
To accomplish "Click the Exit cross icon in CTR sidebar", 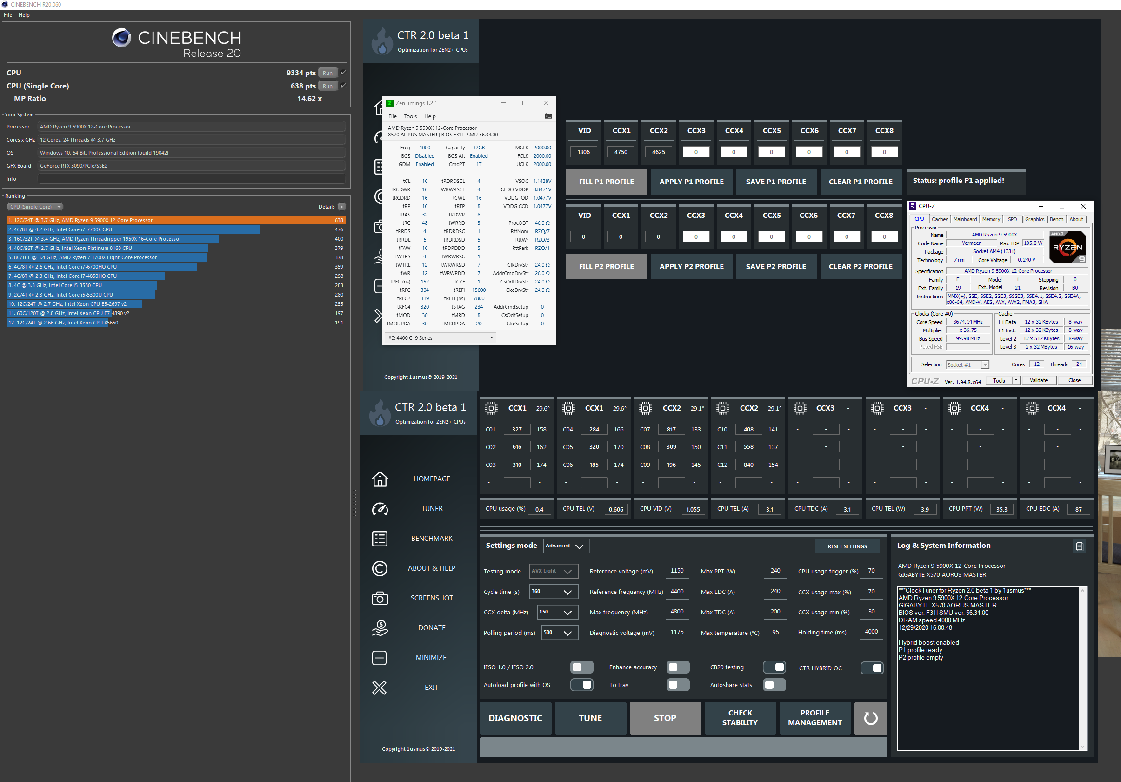I will point(380,687).
